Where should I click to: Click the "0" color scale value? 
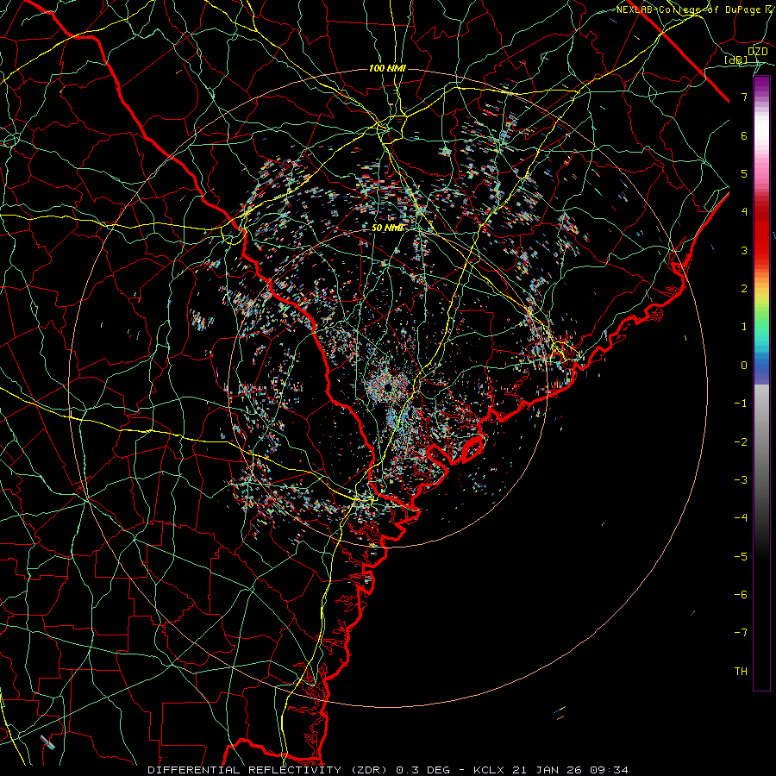744,366
